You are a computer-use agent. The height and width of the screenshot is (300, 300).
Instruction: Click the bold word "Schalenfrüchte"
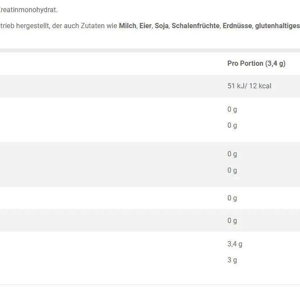coord(195,26)
